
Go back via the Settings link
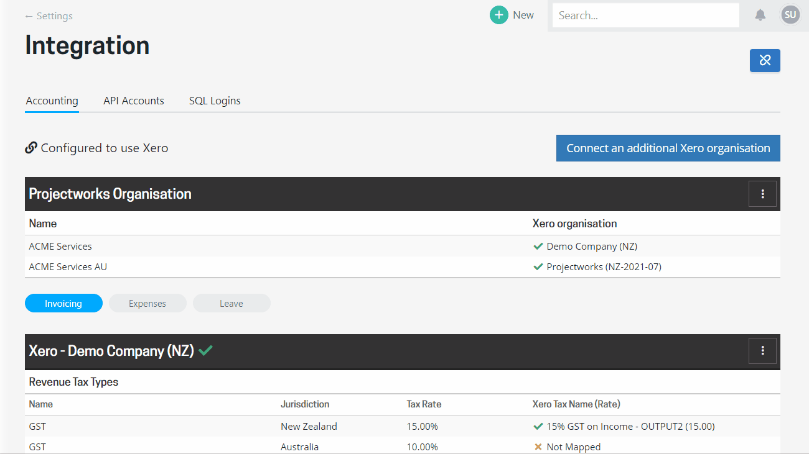click(49, 16)
